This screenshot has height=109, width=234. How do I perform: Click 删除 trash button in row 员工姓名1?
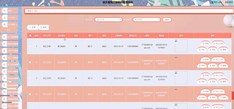(x=223, y=49)
